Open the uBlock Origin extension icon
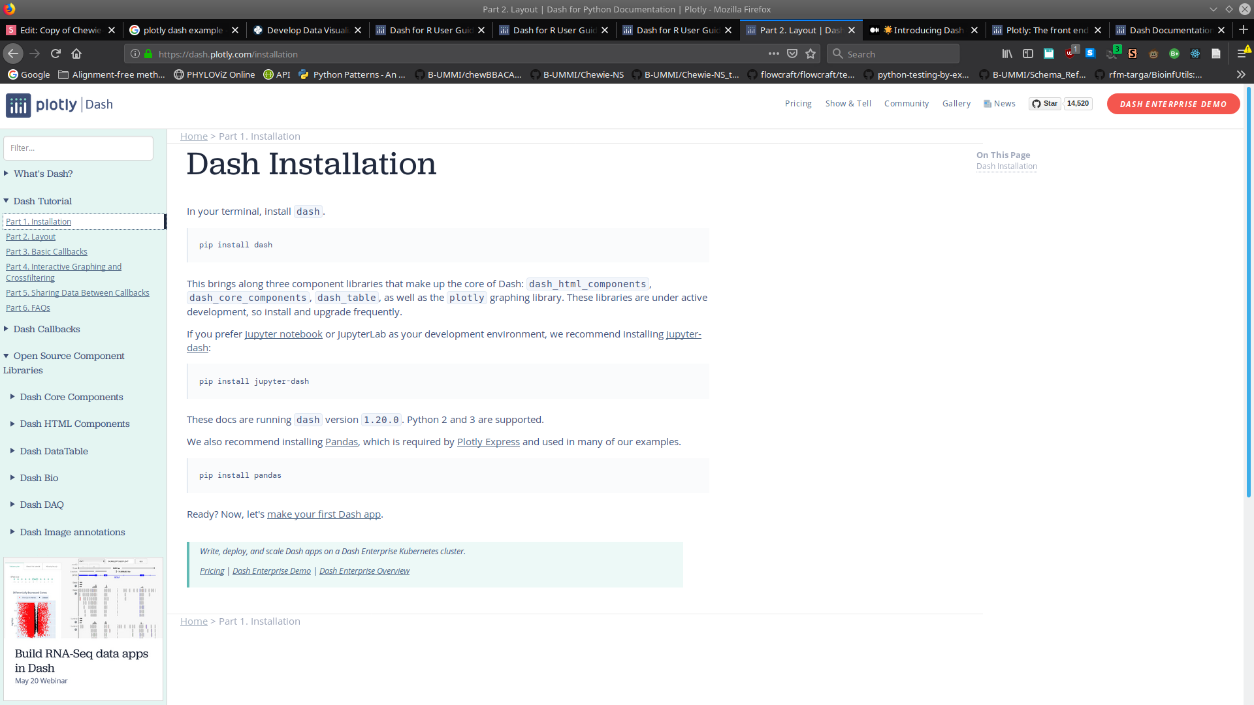The image size is (1254, 705). point(1070,54)
